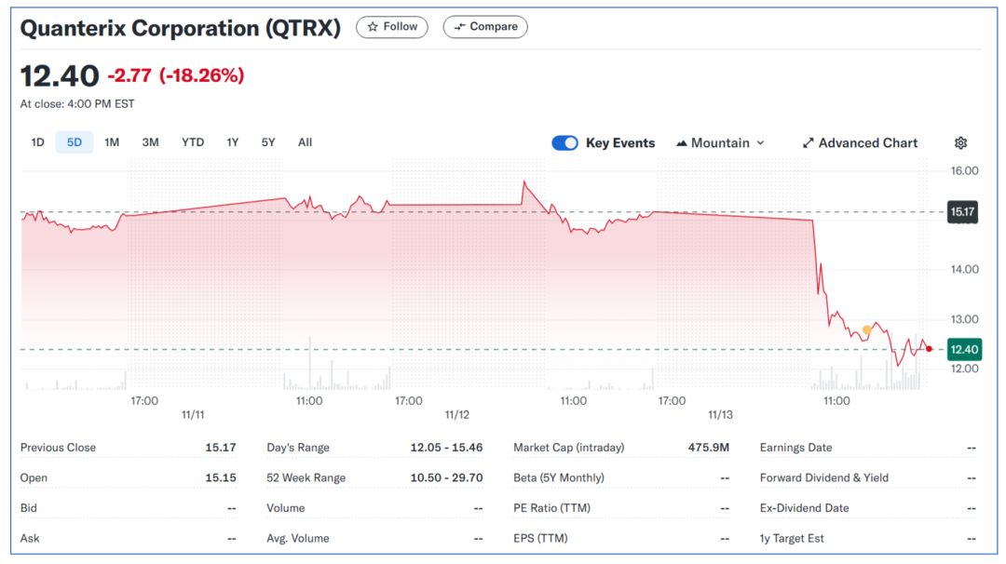
Task: Switch to the 3M range
Action: (150, 142)
